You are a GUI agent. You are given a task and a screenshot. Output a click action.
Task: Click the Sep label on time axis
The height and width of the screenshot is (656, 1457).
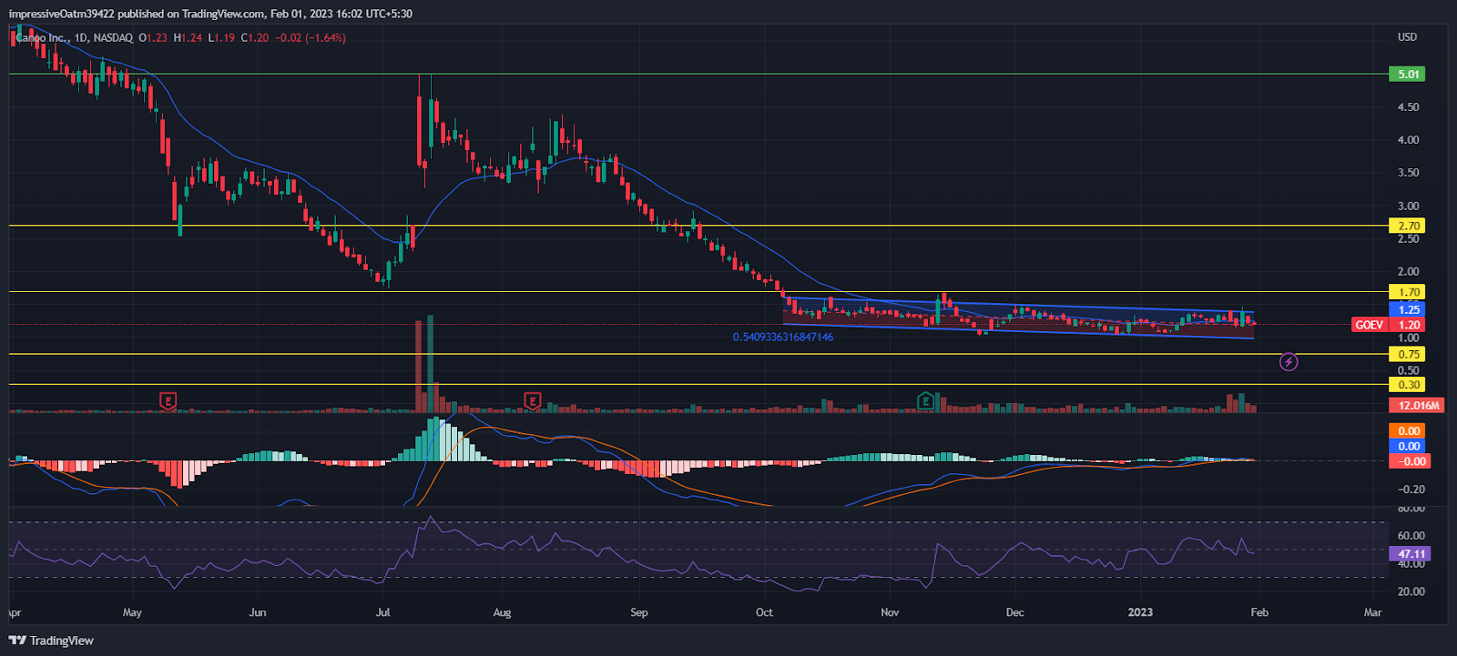[639, 612]
